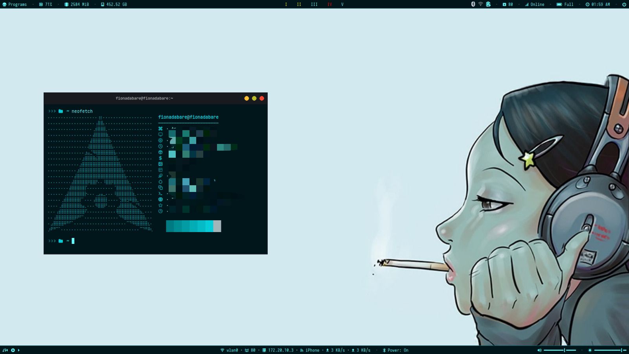
Task: Click the dollar sign icon in neofetch
Action: pos(160,158)
